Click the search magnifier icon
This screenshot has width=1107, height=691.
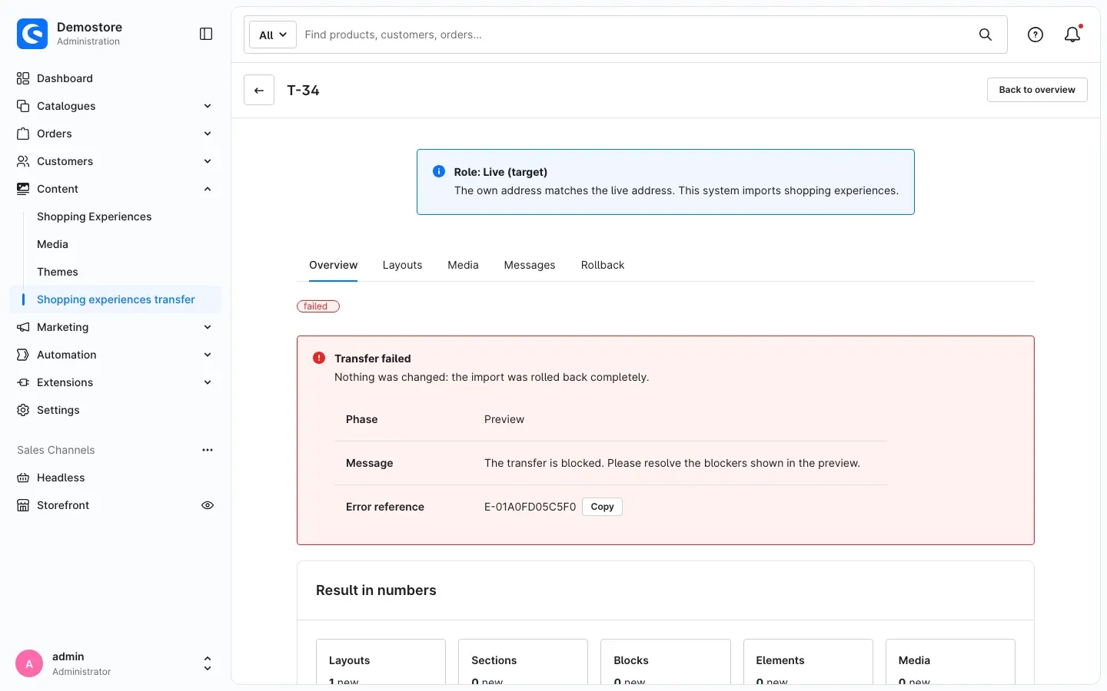click(986, 35)
